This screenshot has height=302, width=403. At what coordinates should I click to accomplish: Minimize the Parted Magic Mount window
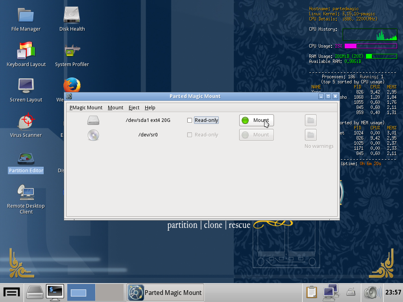(x=321, y=96)
